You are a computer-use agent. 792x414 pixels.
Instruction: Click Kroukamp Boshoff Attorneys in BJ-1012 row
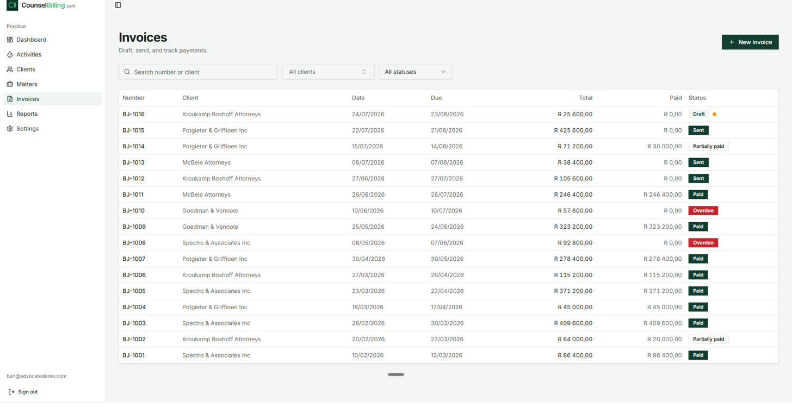(x=221, y=179)
